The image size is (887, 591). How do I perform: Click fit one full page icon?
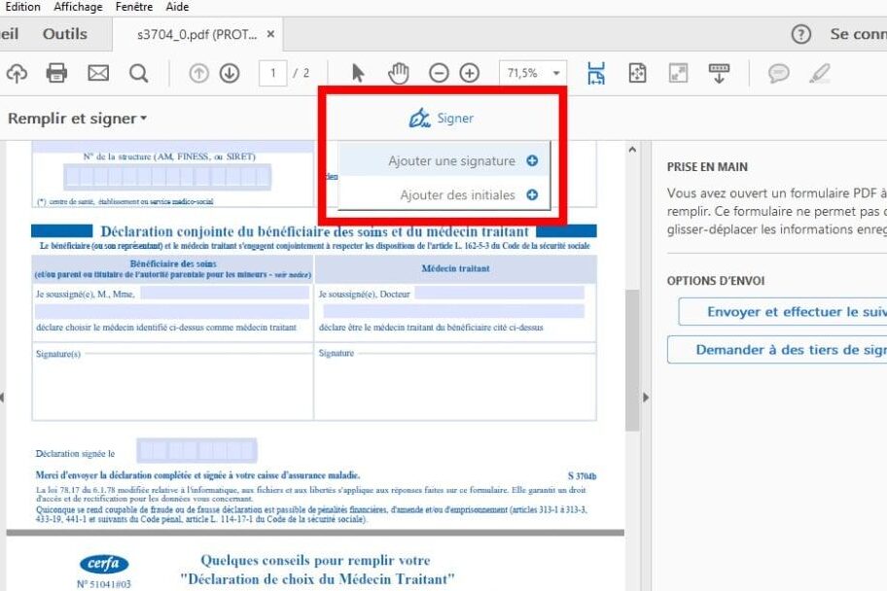click(638, 73)
